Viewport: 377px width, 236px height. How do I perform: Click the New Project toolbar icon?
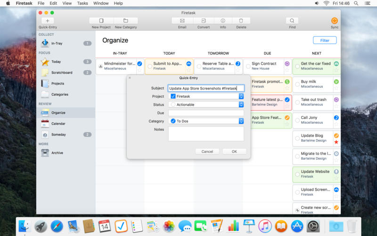(x=101, y=21)
